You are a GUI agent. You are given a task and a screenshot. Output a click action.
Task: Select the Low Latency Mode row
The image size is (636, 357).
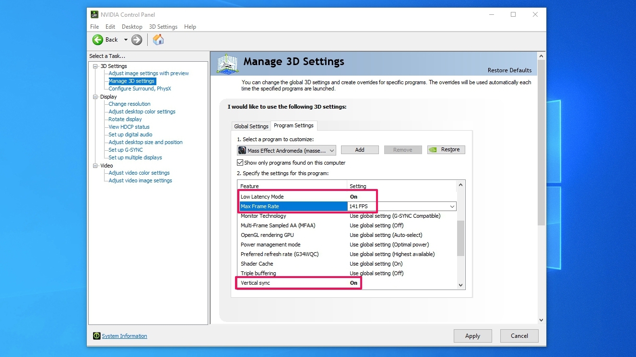pyautogui.click(x=347, y=197)
